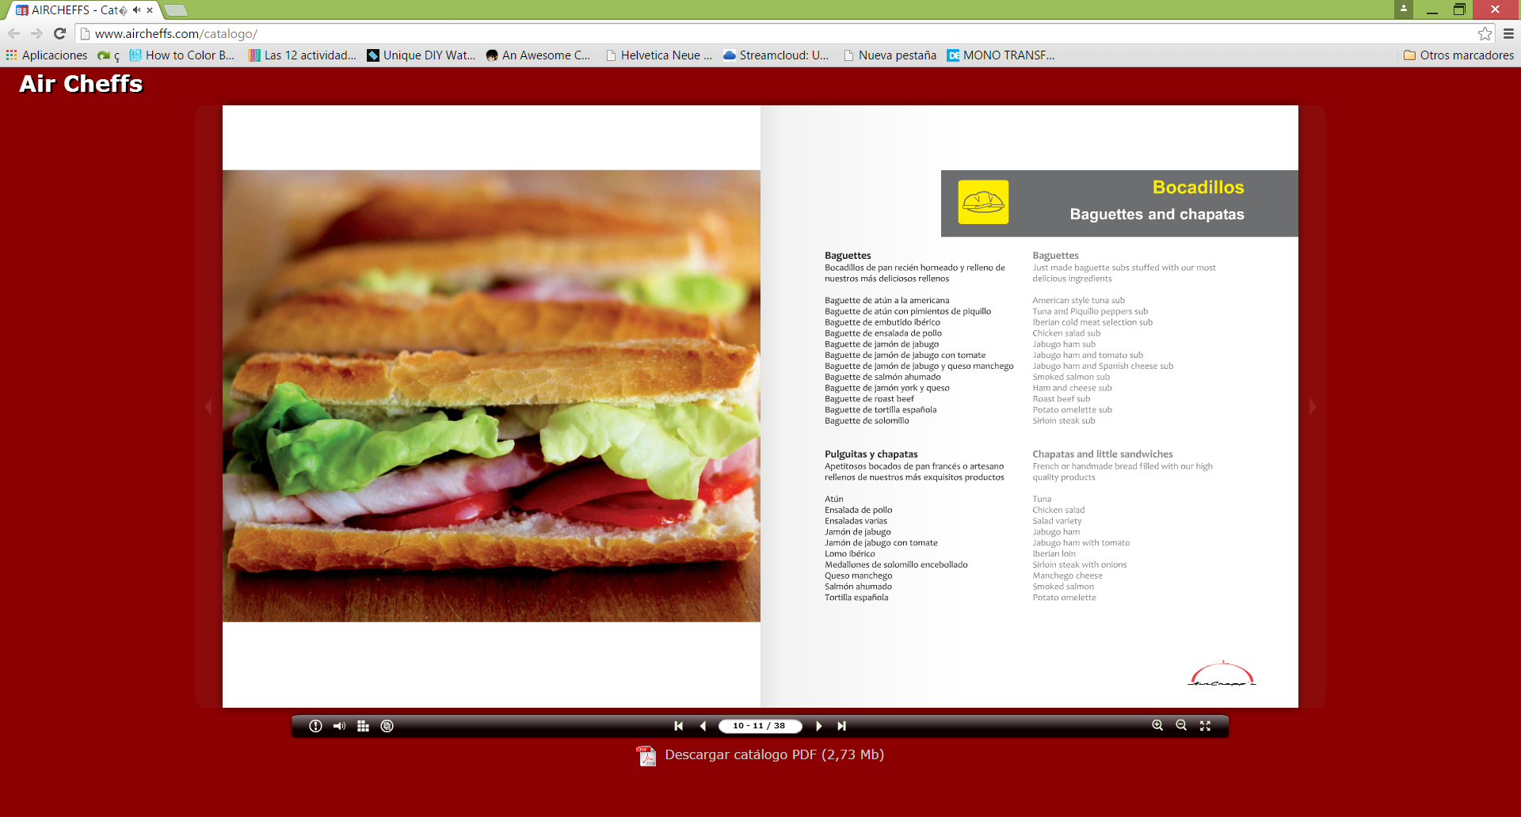This screenshot has width=1521, height=817.
Task: Jump to the last catalog page
Action: [x=842, y=726]
